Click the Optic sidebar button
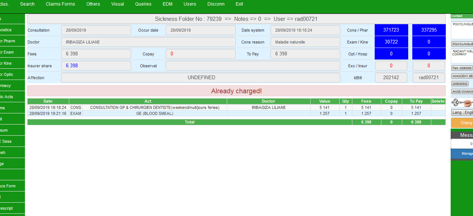473x216 pixels. click(x=12, y=74)
